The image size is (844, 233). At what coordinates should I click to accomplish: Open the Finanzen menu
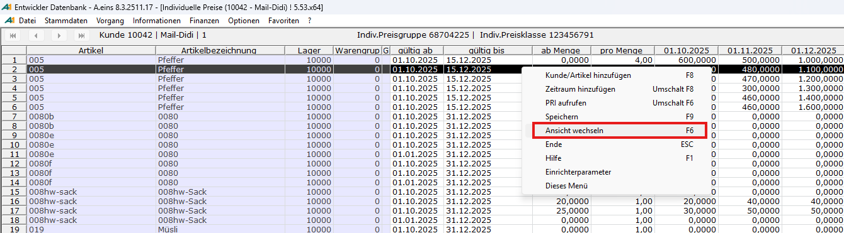click(205, 21)
